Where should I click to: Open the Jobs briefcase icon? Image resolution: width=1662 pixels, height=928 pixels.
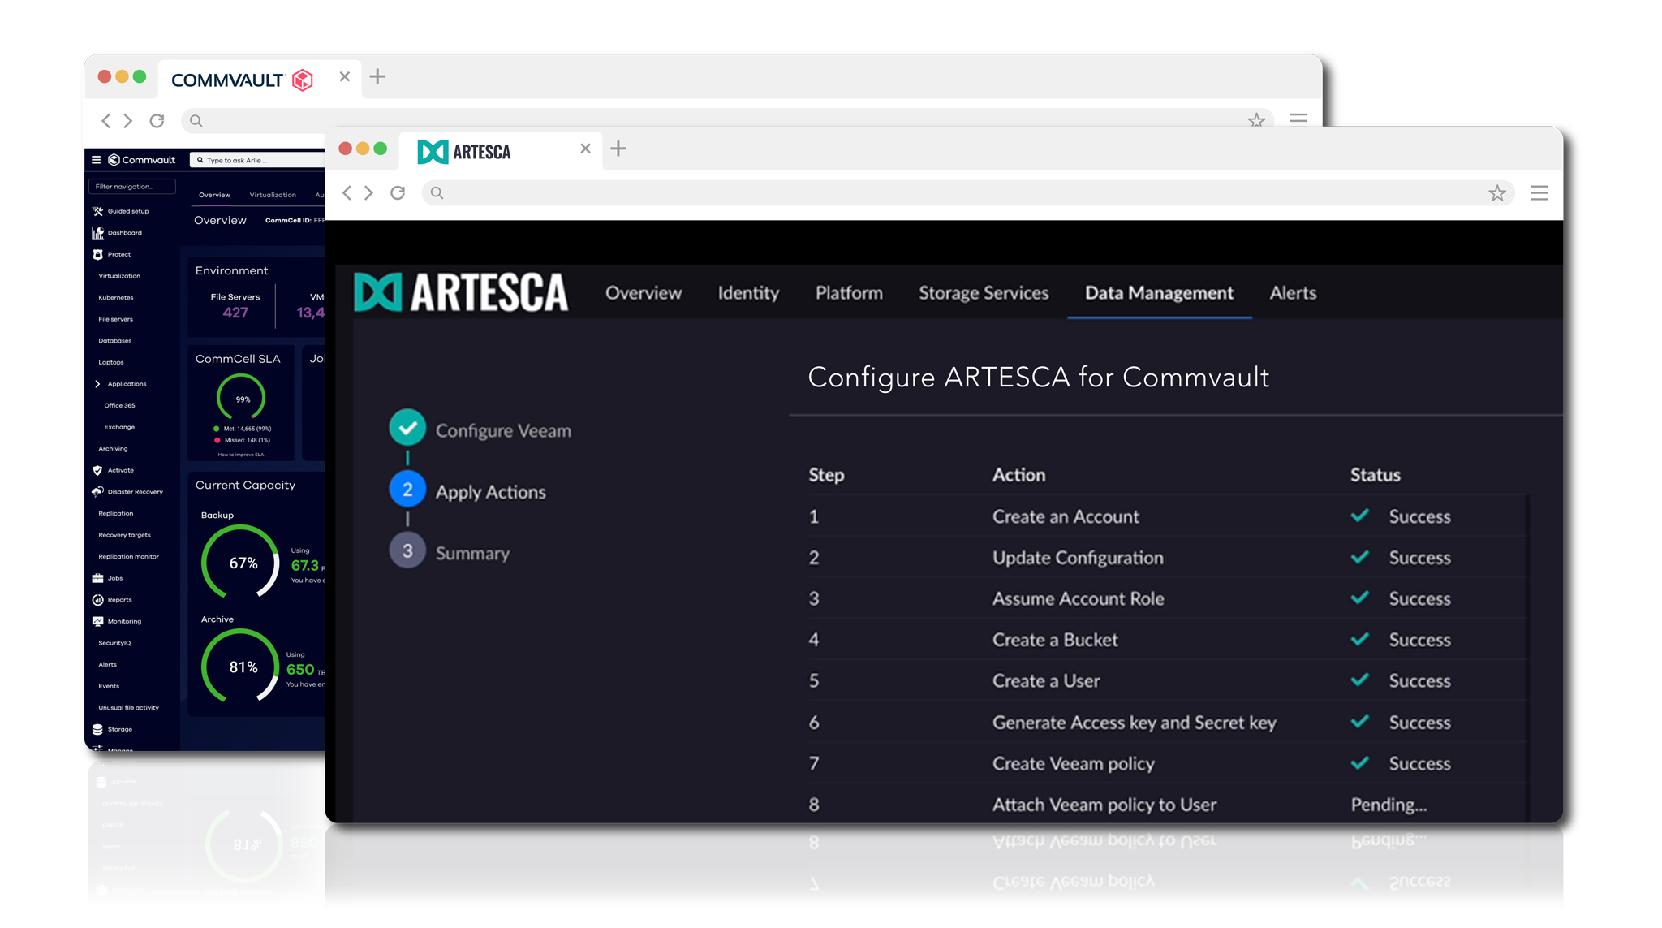tap(98, 578)
